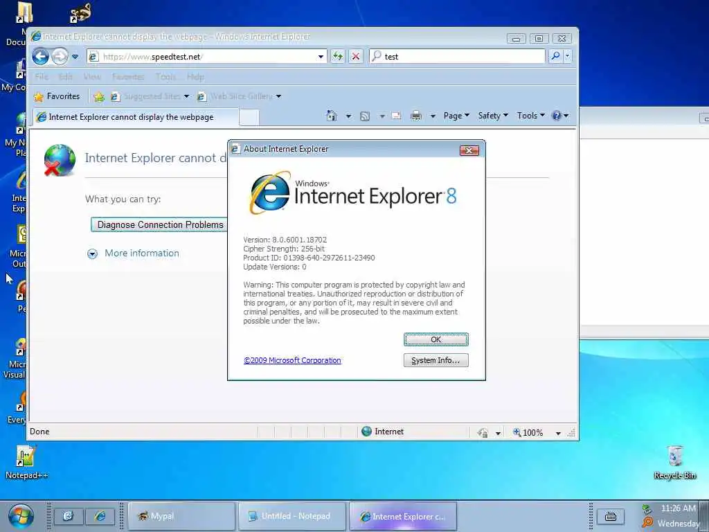Click the orange search tray icon
This screenshot has width=709, height=532.
(647, 522)
